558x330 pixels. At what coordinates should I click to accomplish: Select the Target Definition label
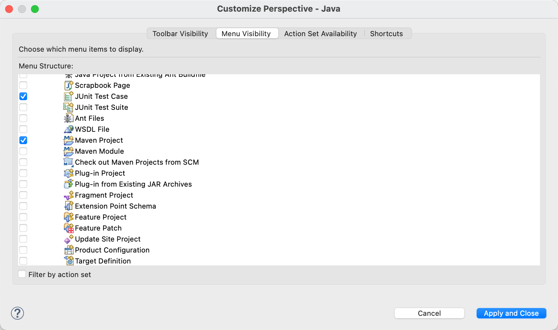point(103,261)
